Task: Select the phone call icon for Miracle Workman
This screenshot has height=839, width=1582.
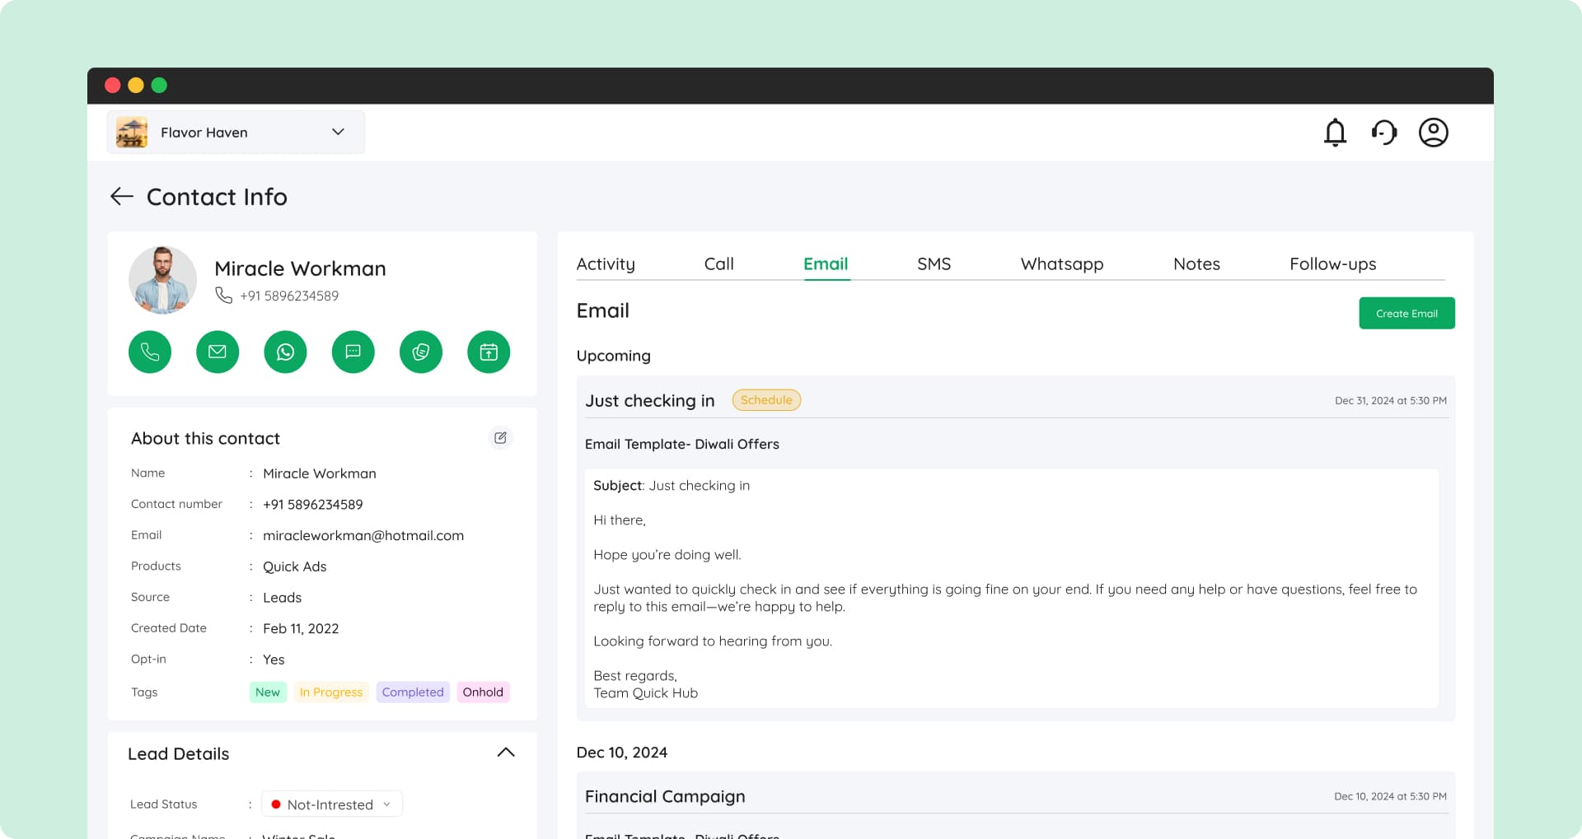Action: [149, 352]
